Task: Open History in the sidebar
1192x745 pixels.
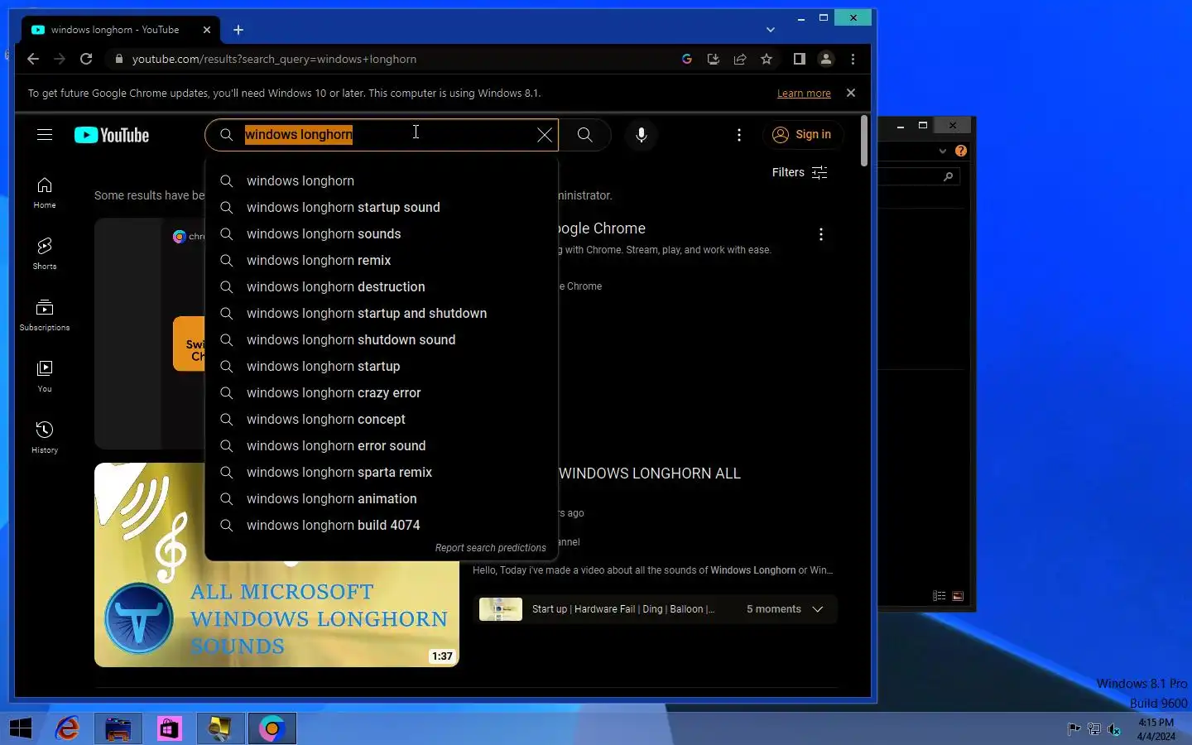Action: pos(45,438)
